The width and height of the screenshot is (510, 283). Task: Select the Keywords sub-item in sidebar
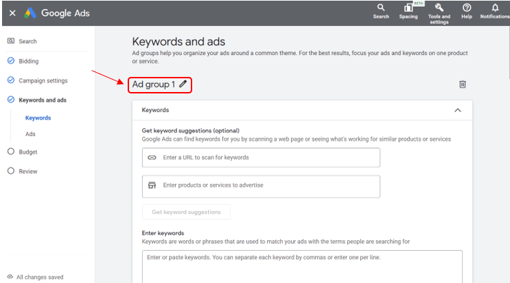38,118
